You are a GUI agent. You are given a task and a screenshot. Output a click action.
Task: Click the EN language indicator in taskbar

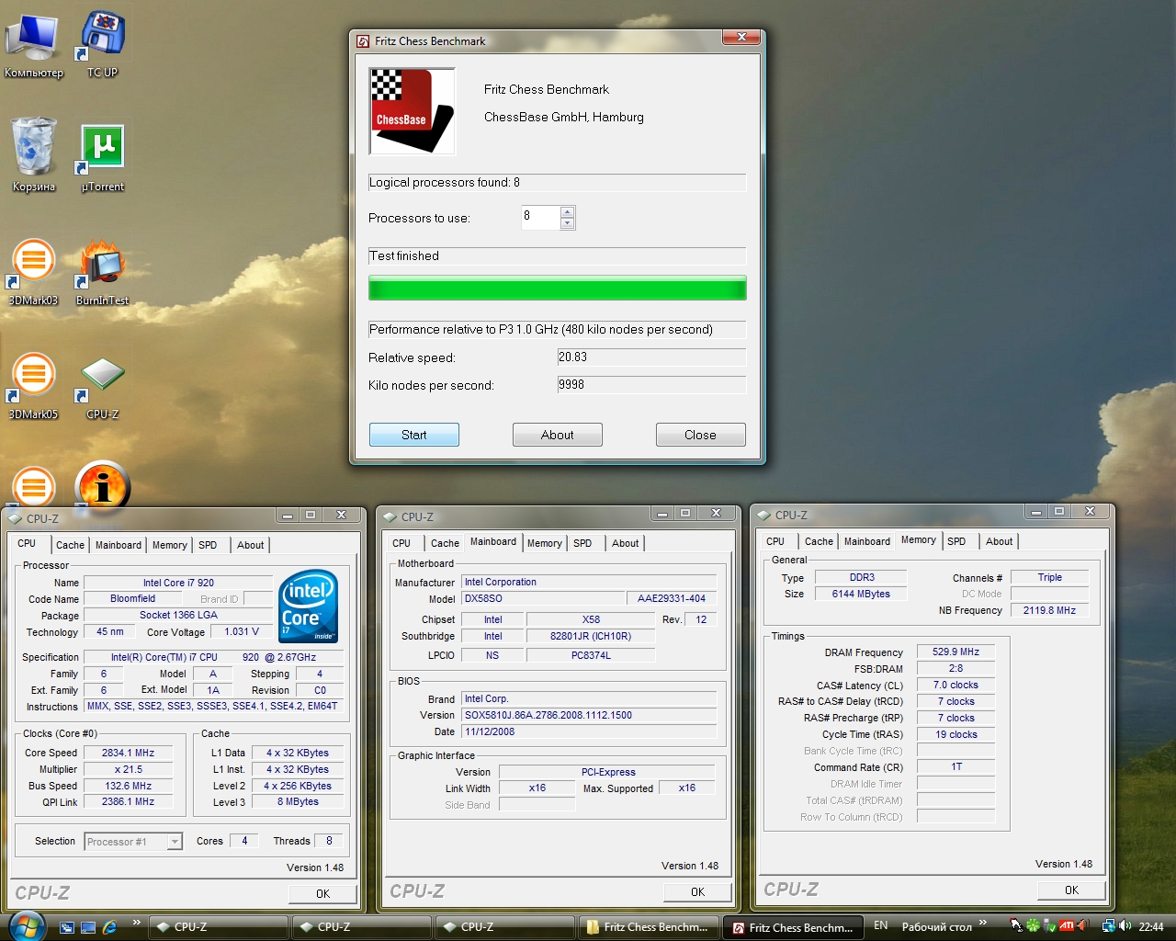[x=880, y=925]
